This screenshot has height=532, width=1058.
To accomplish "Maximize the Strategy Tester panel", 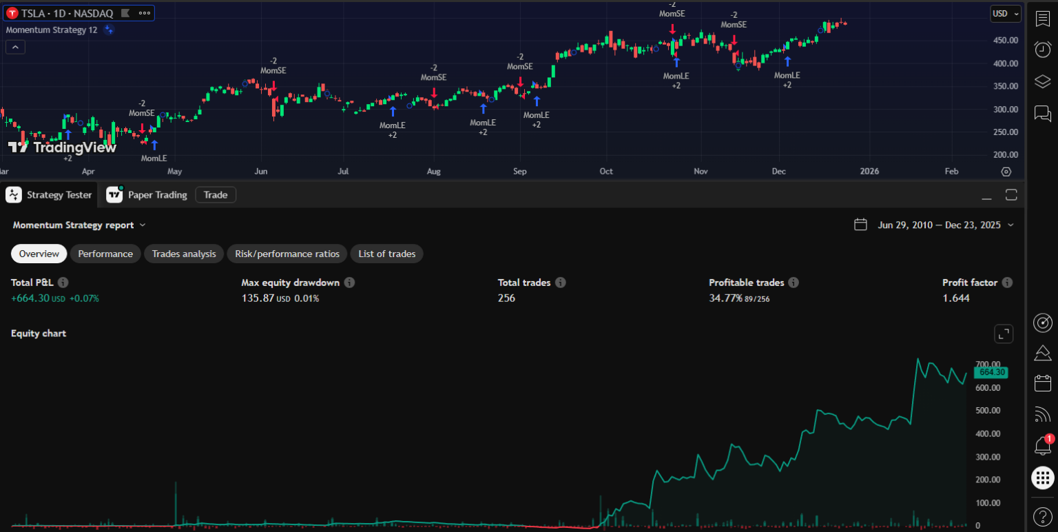I will point(1011,195).
